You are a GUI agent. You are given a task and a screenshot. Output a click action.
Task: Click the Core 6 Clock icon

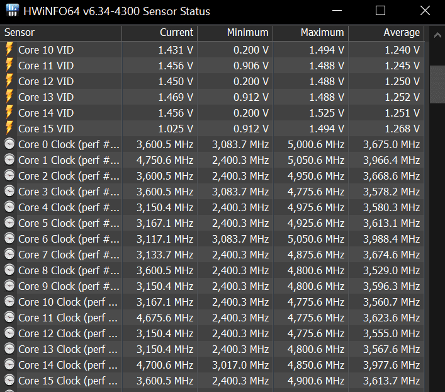[9, 239]
